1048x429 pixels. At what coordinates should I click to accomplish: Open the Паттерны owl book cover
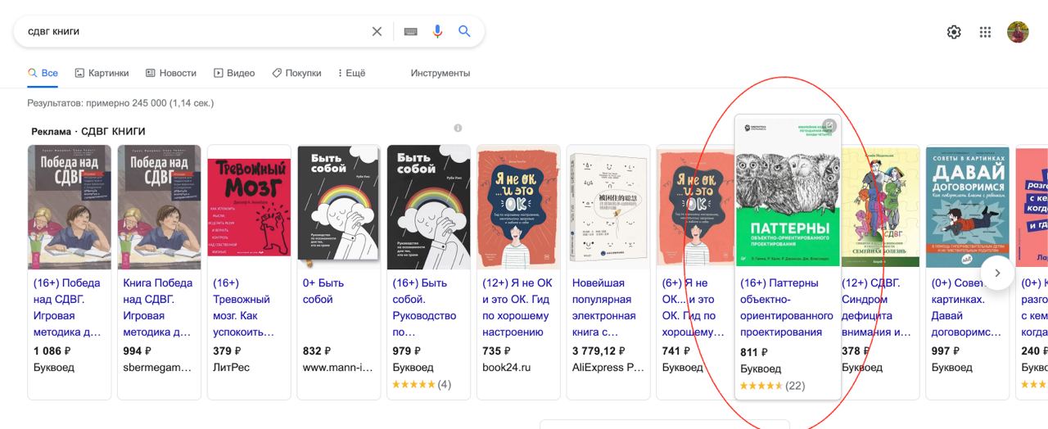788,192
